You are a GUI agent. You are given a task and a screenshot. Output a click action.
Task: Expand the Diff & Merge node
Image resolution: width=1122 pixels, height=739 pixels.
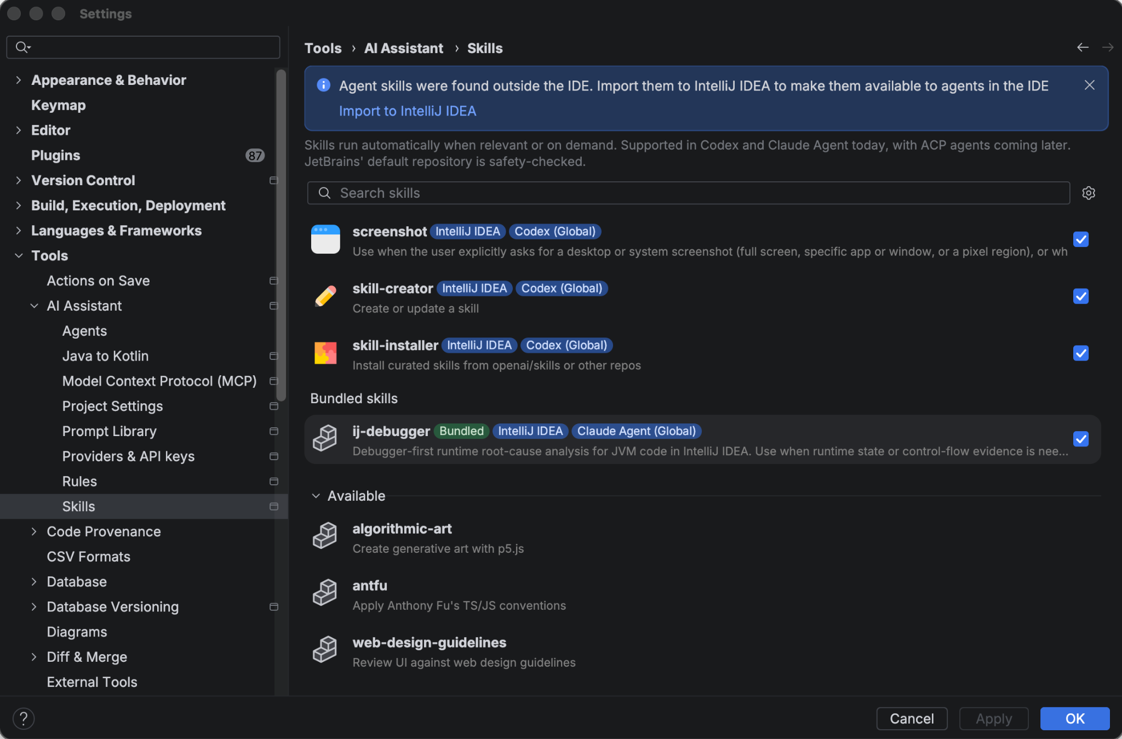click(x=34, y=657)
